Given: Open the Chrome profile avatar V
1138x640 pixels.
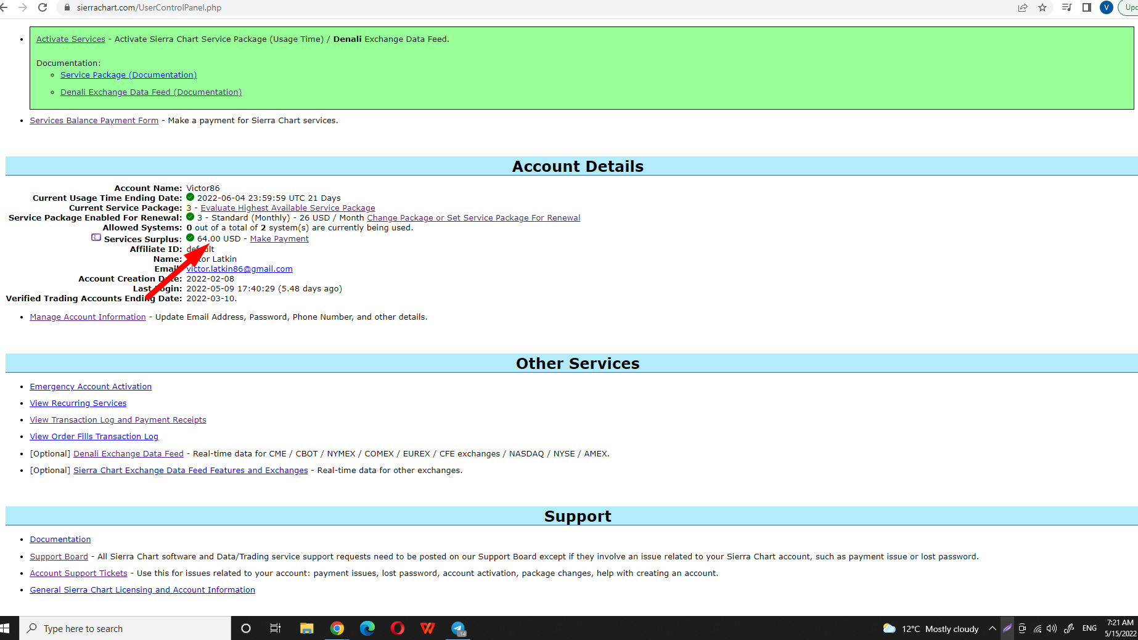Looking at the screenshot, I should [x=1107, y=7].
